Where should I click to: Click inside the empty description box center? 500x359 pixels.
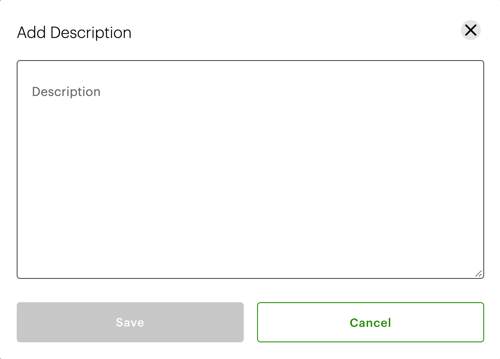[250, 169]
